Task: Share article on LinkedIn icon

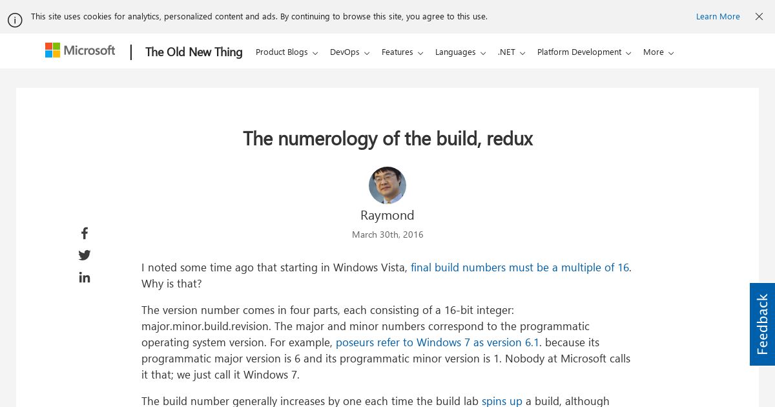Action: [x=85, y=277]
